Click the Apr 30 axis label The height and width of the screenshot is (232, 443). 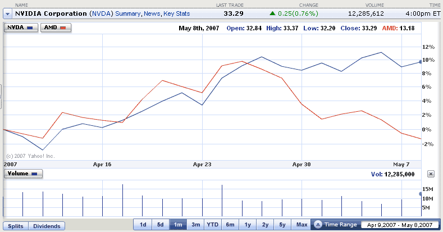[x=302, y=164]
